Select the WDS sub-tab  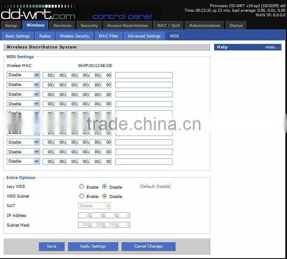[x=174, y=36]
